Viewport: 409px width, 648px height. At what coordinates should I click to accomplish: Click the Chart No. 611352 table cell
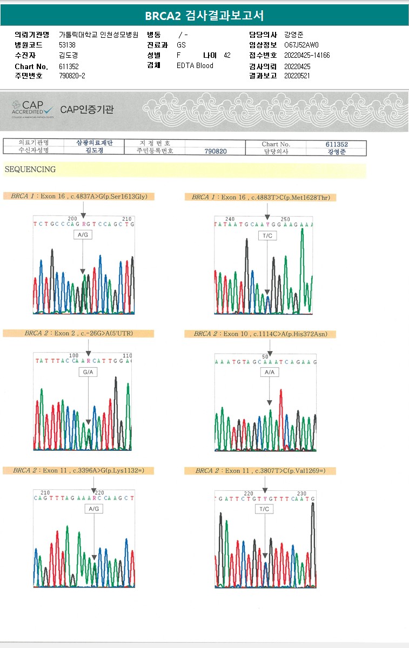pyautogui.click(x=337, y=144)
